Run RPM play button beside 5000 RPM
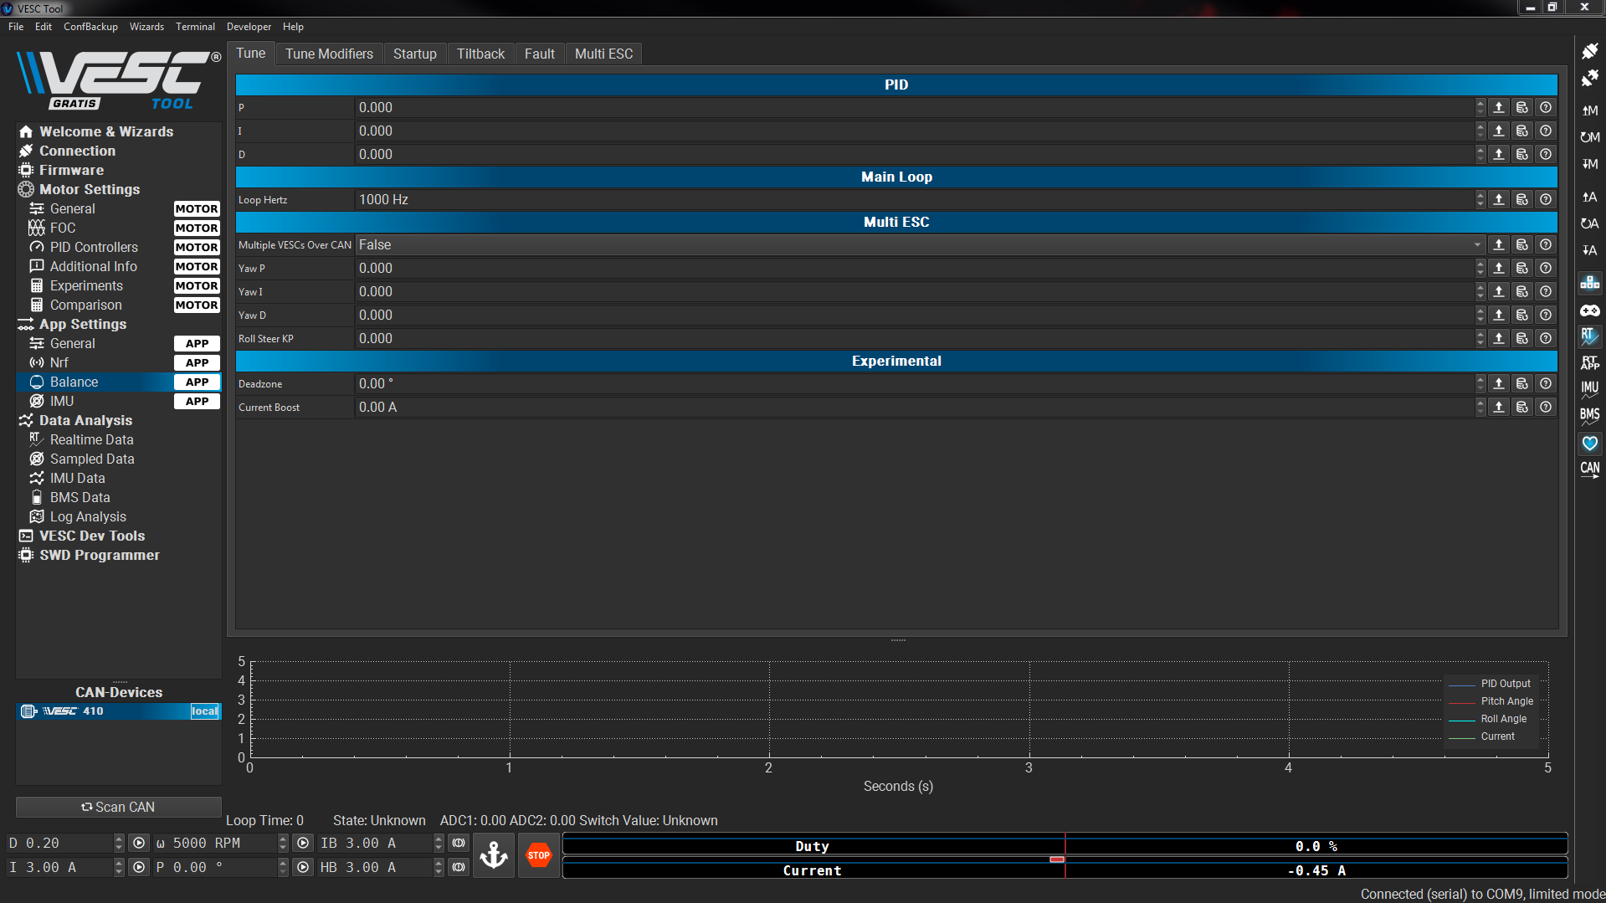 [x=303, y=844]
